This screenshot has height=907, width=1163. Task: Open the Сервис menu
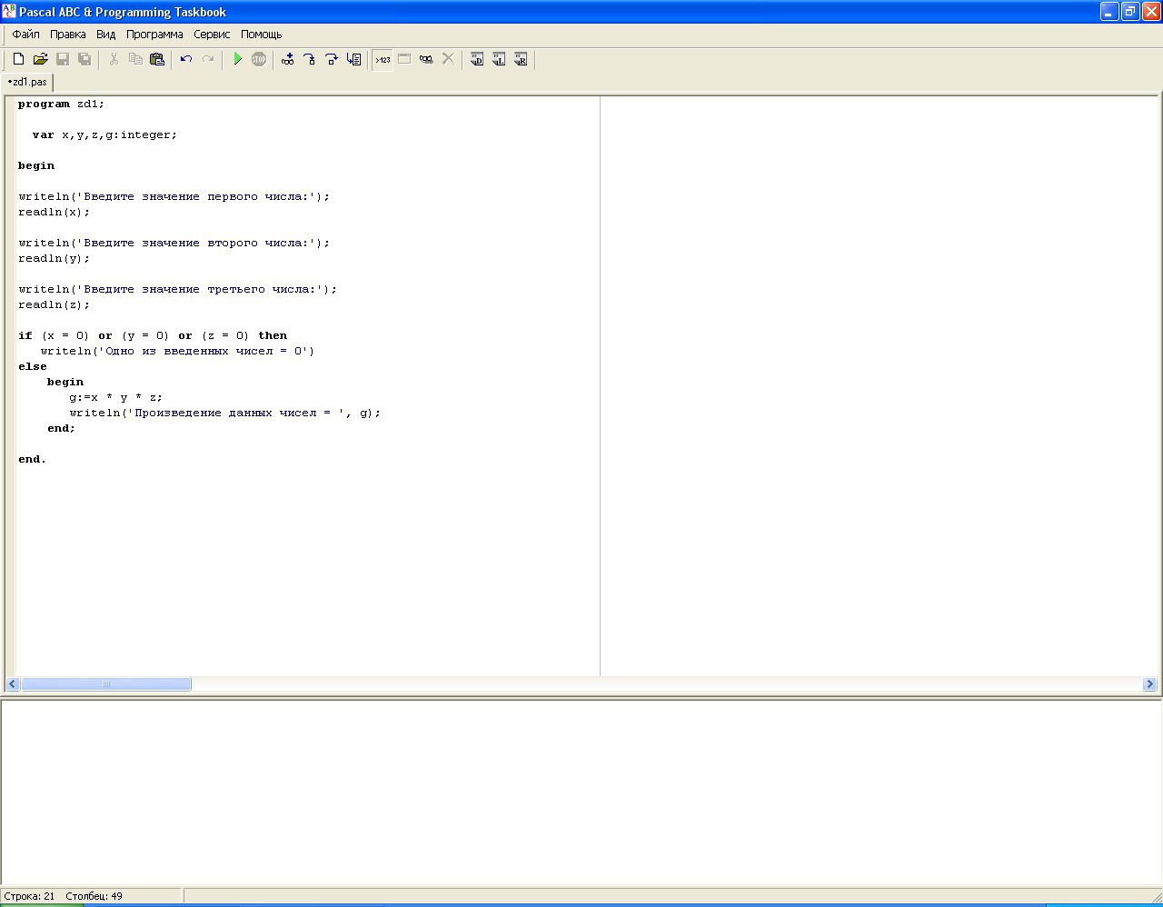pos(212,35)
